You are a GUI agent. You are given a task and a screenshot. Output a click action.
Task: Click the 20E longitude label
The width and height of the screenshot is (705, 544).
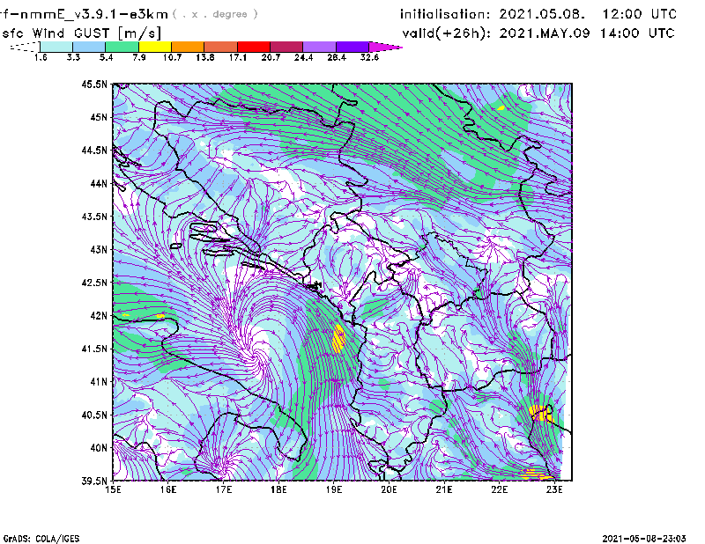[x=389, y=489]
